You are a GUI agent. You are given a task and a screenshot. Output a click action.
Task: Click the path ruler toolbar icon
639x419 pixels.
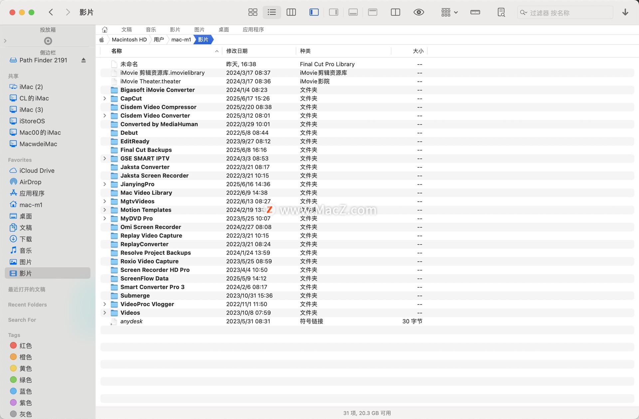coord(475,12)
